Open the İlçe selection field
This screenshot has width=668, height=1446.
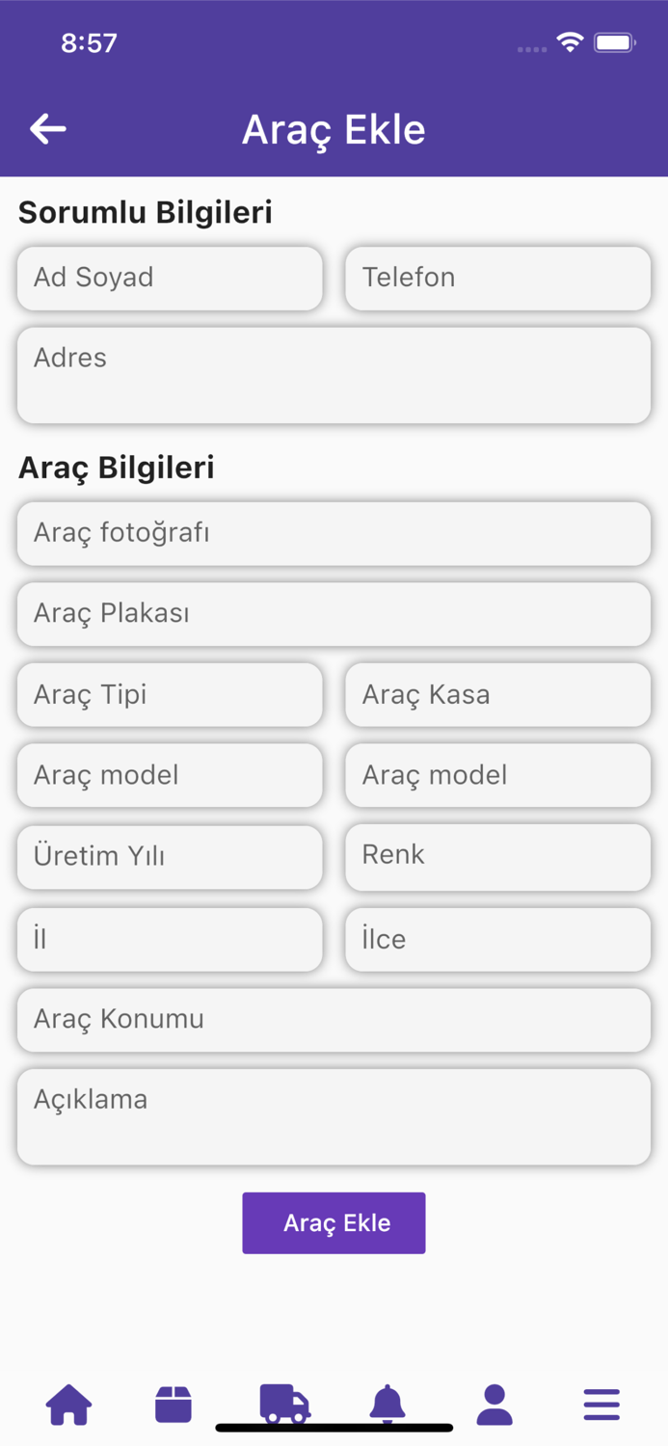click(497, 939)
